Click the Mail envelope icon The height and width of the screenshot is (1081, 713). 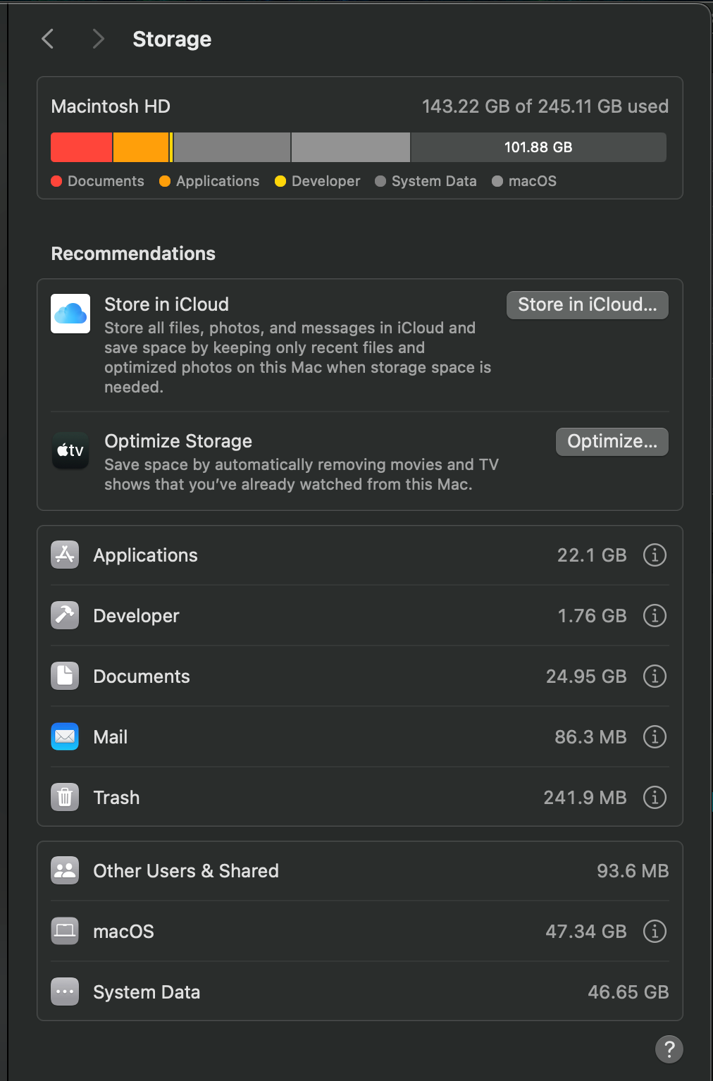[65, 737]
